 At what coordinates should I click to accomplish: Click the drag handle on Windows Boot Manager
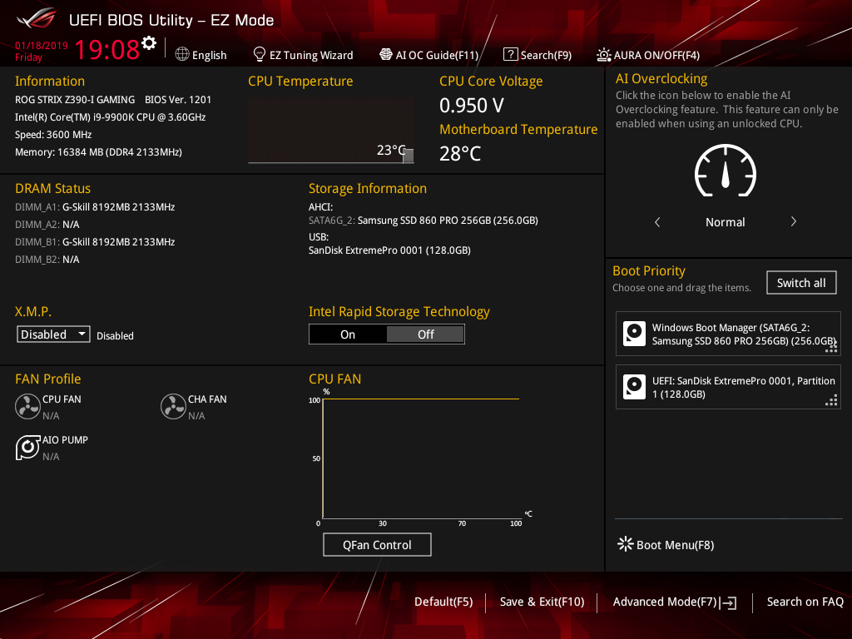[831, 348]
